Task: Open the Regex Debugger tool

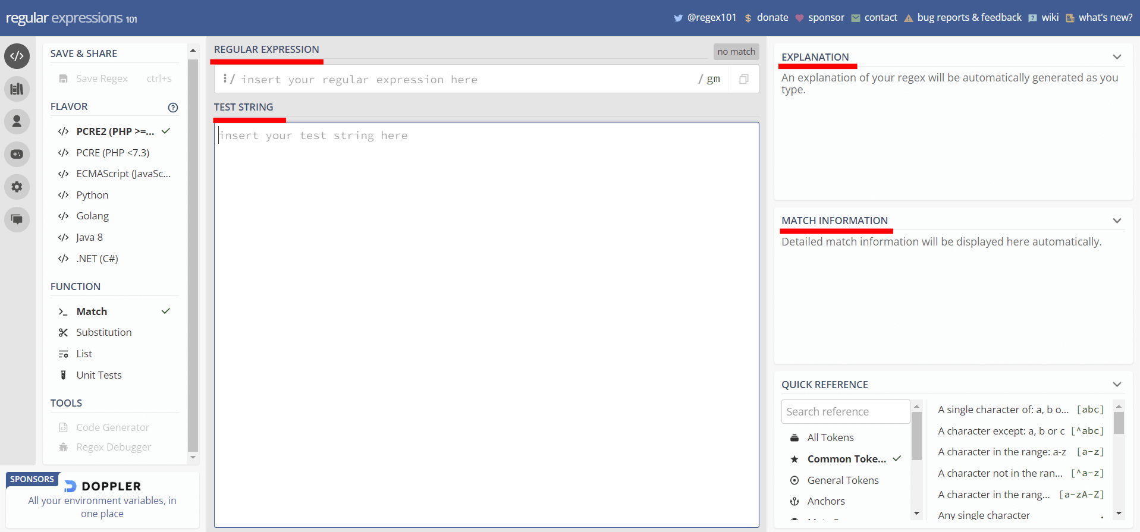Action: [114, 447]
